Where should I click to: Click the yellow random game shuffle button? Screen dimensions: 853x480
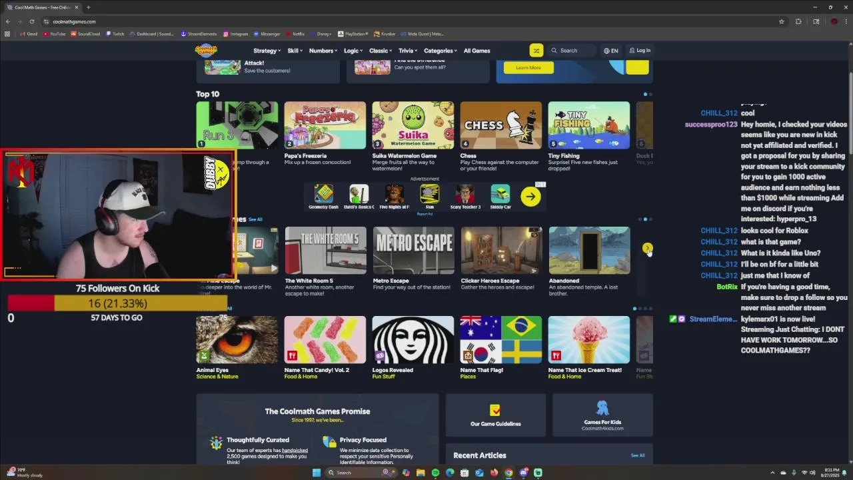coord(536,50)
